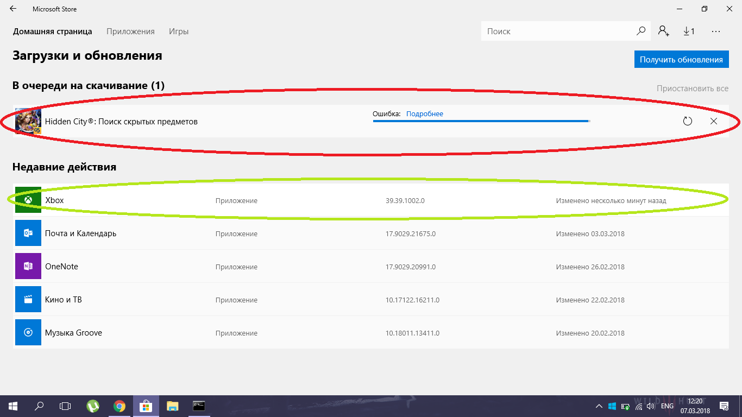Click version 17.9029.20991.0

(x=411, y=267)
